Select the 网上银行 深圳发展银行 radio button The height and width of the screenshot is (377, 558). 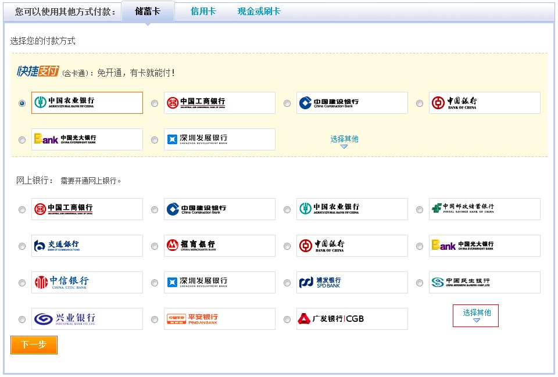pyautogui.click(x=155, y=283)
